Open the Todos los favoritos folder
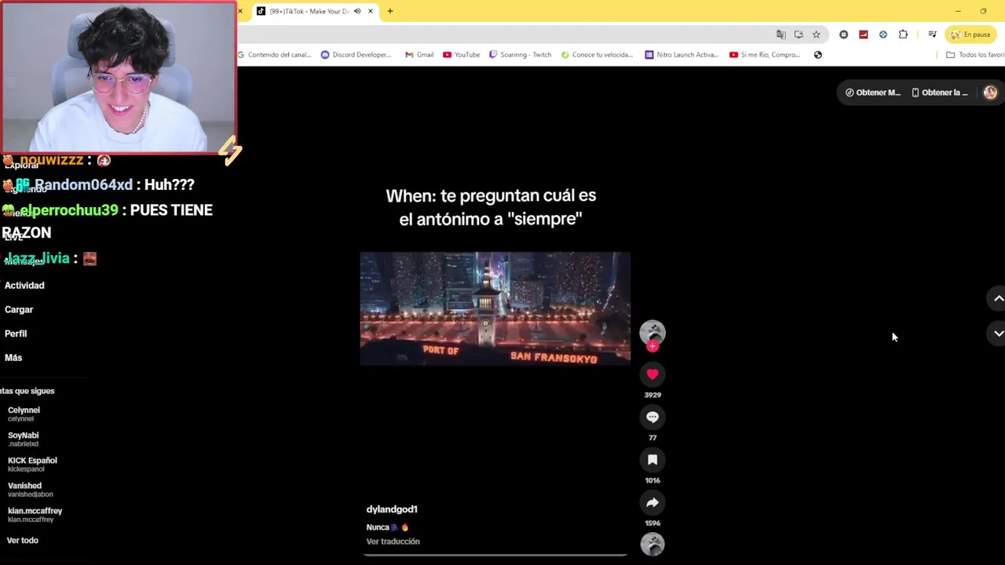 click(x=975, y=55)
